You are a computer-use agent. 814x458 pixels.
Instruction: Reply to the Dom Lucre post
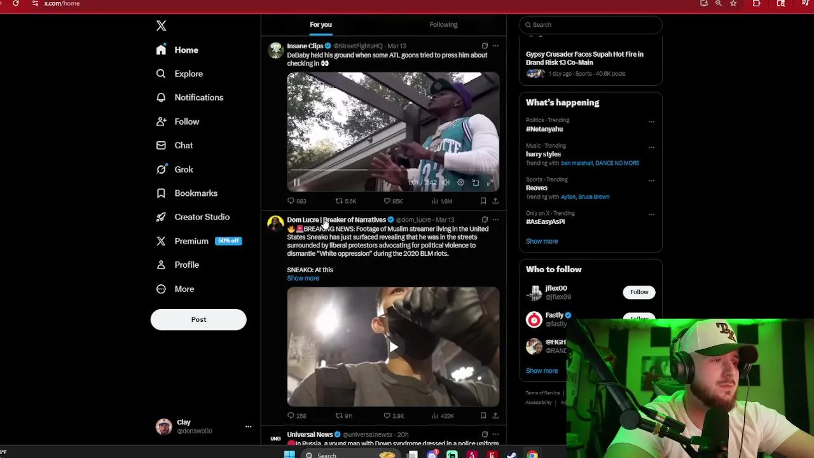(x=296, y=416)
